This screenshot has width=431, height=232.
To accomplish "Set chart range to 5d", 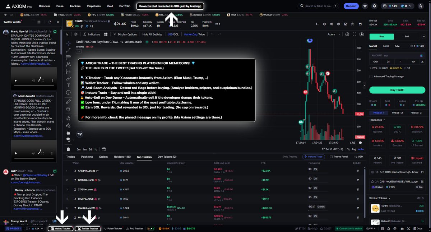I will (x=90, y=149).
